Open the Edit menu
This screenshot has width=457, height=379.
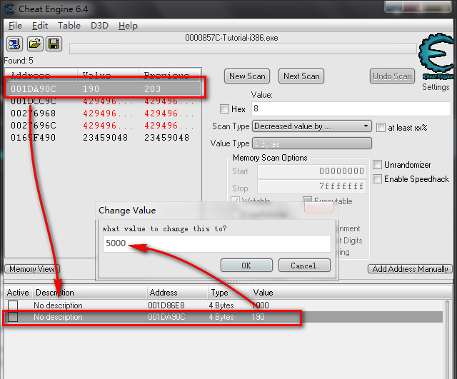(x=40, y=26)
